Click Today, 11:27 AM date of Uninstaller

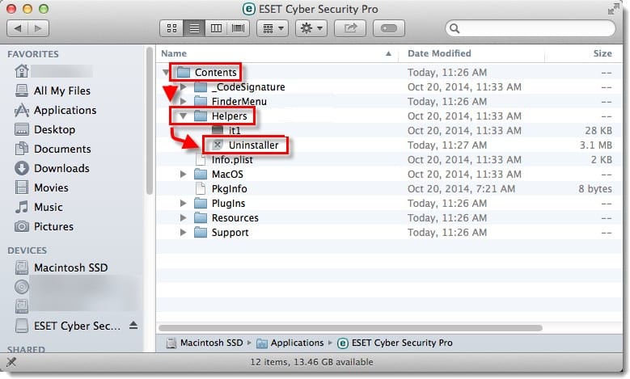click(447, 145)
